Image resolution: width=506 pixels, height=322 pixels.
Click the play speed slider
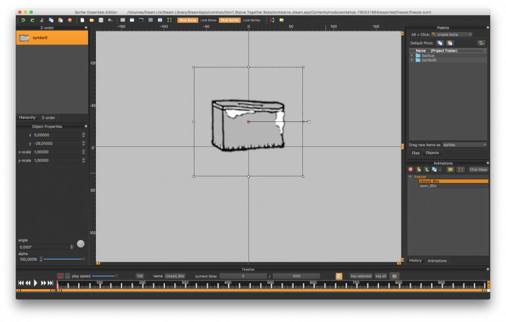(x=104, y=276)
